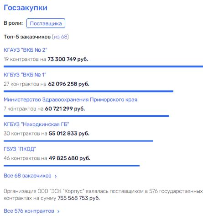Open the ГБУЗ "ПКОД" customer link
The width and height of the screenshot is (203, 216).
click(x=20, y=149)
